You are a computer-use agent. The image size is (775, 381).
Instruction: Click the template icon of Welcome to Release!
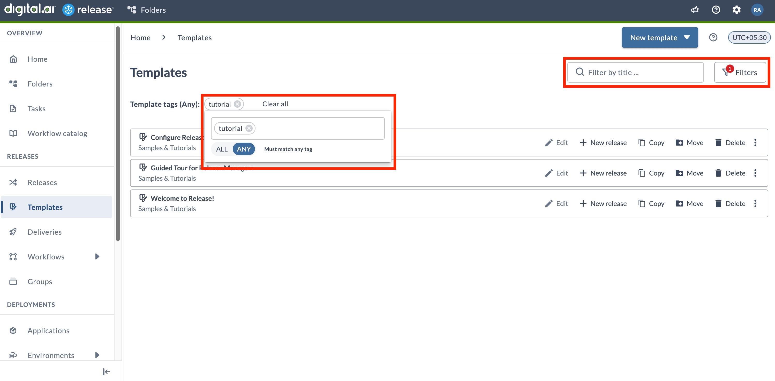coord(143,198)
